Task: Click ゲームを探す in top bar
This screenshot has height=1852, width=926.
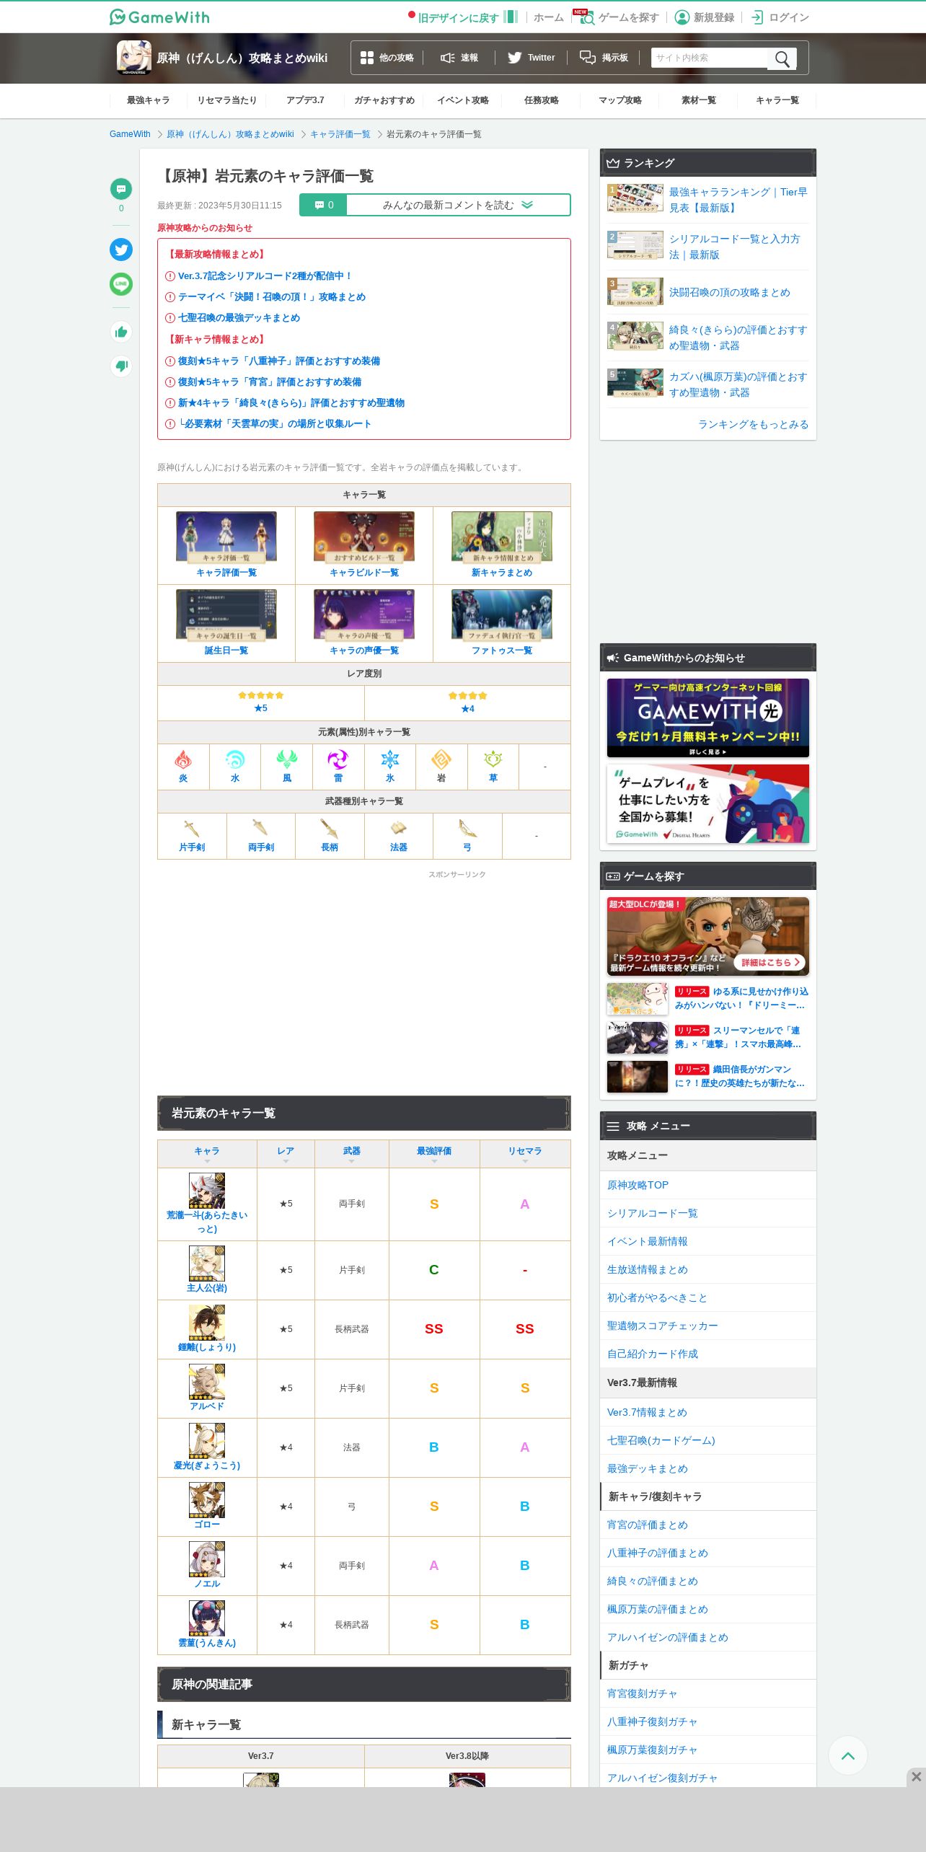Action: point(619,17)
